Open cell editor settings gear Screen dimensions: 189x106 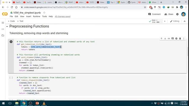pos(176,39)
